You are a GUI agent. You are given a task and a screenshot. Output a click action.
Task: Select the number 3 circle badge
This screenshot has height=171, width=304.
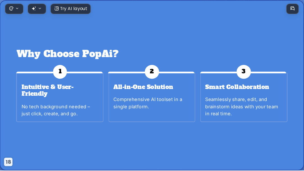[244, 72]
